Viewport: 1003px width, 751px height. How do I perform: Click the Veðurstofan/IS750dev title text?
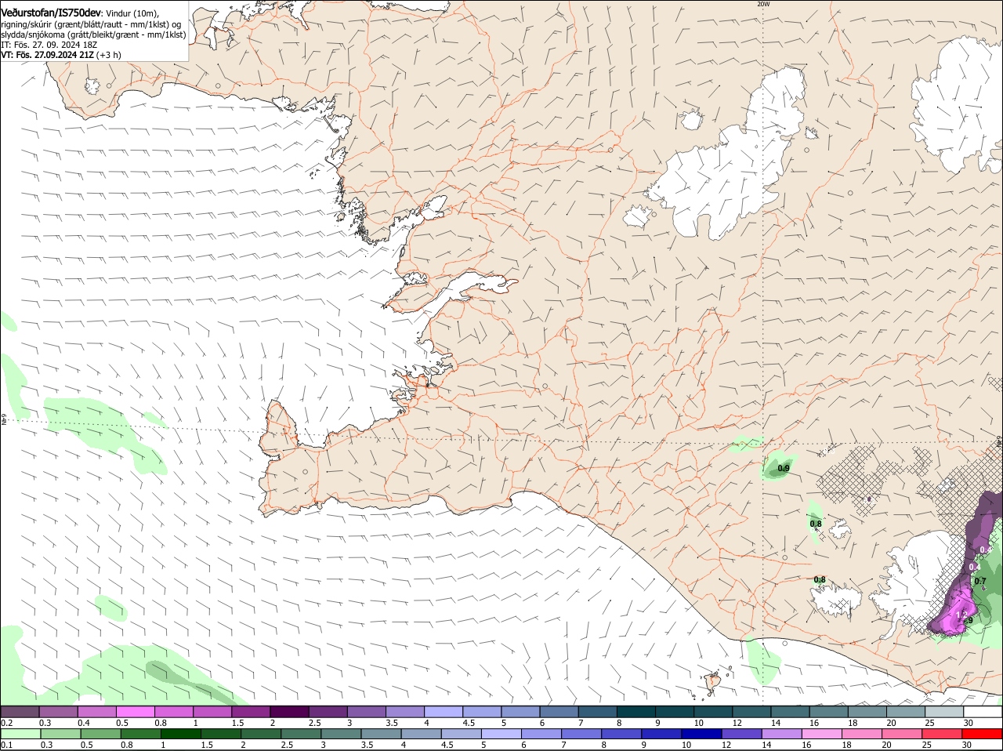click(51, 13)
